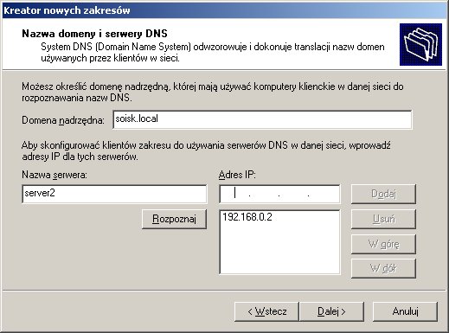Image resolution: width=449 pixels, height=333 pixels.
Task: Proceed with the Dalej button
Action: point(331,311)
